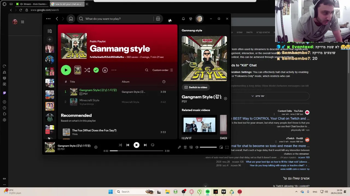Play the Ganmang style playlist

coord(66,70)
